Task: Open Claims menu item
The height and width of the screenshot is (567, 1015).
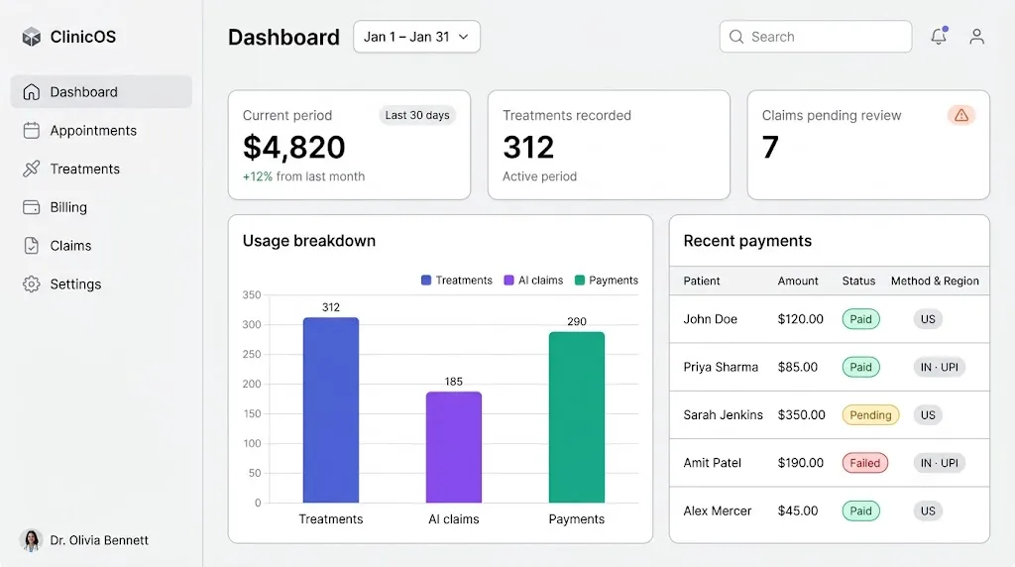Action: pyautogui.click(x=102, y=245)
